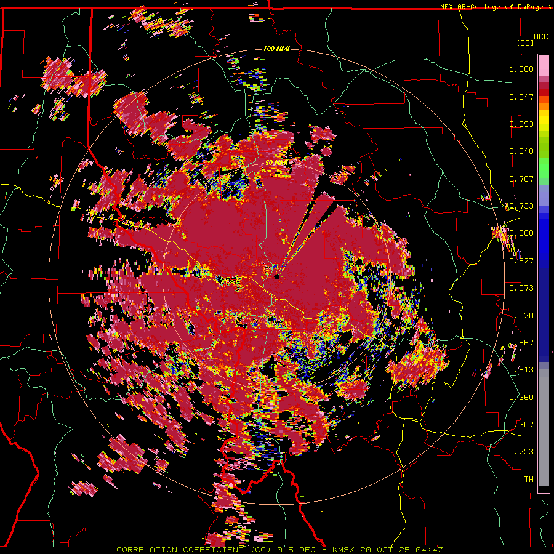The height and width of the screenshot is (554, 554).
Task: Click the 0.253 legend value
Action: tap(521, 452)
